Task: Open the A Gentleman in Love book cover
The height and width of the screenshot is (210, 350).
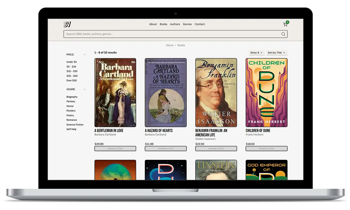Action: (115, 93)
